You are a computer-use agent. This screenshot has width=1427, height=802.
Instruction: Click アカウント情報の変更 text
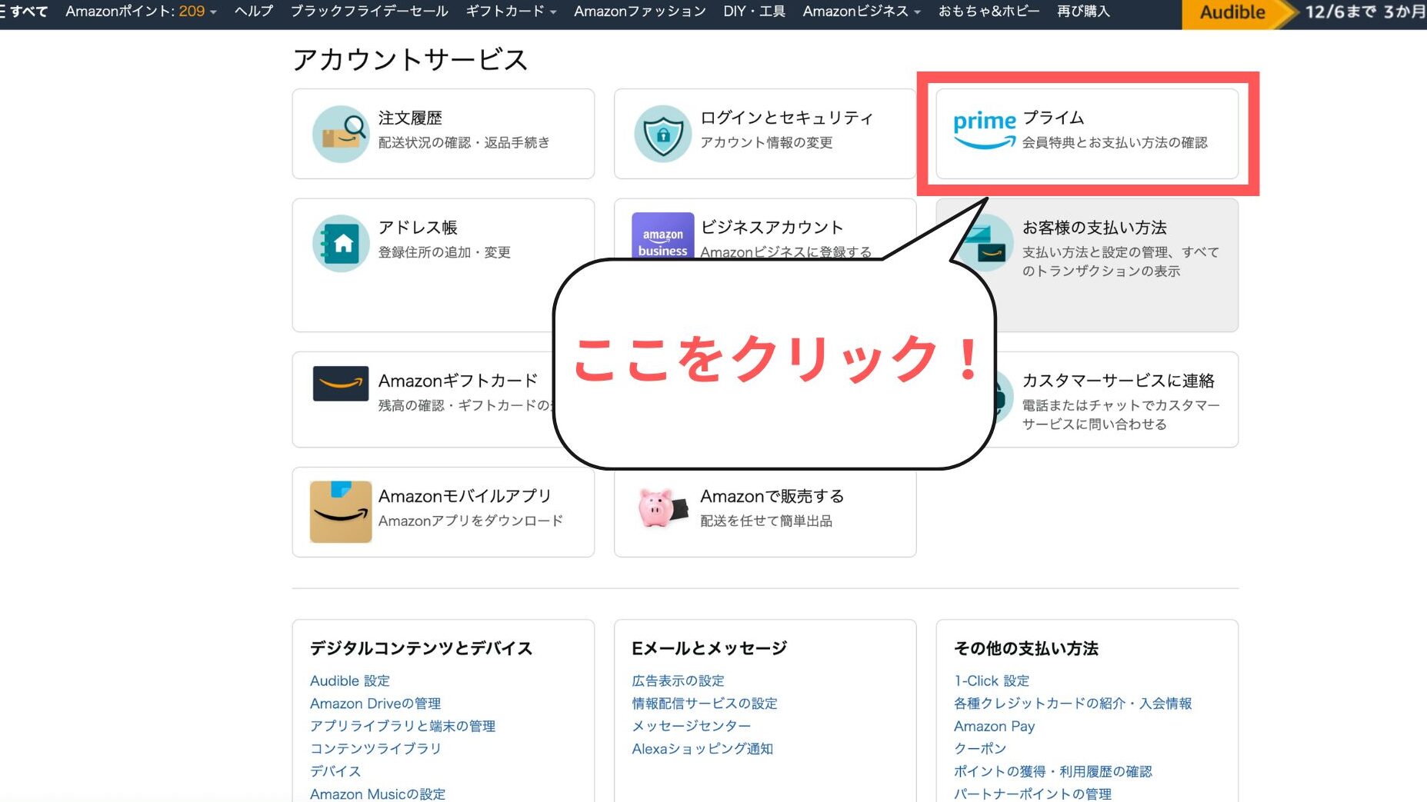[x=766, y=142]
